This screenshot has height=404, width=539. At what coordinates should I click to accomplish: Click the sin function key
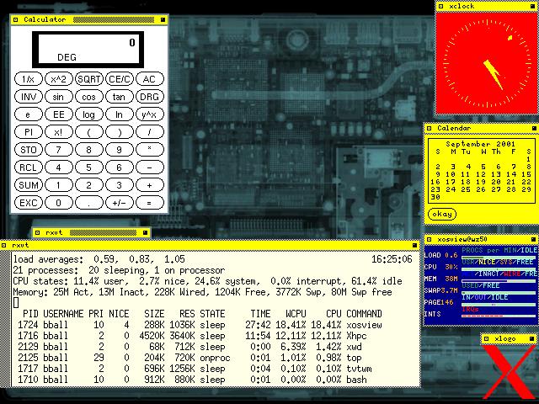(x=59, y=97)
